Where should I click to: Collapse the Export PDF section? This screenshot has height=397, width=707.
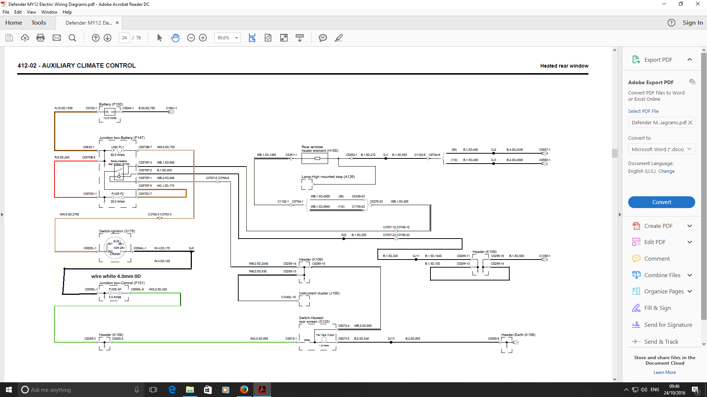click(690, 60)
